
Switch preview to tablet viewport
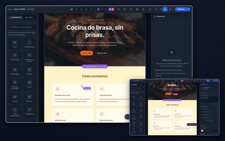tap(102, 10)
